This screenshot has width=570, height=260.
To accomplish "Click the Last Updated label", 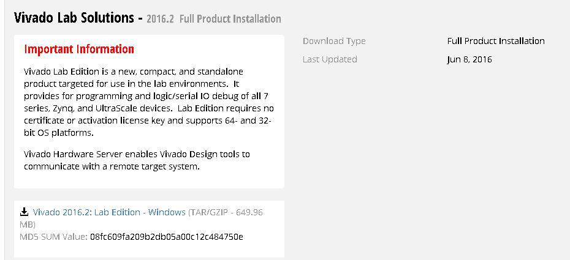I will 330,59.
